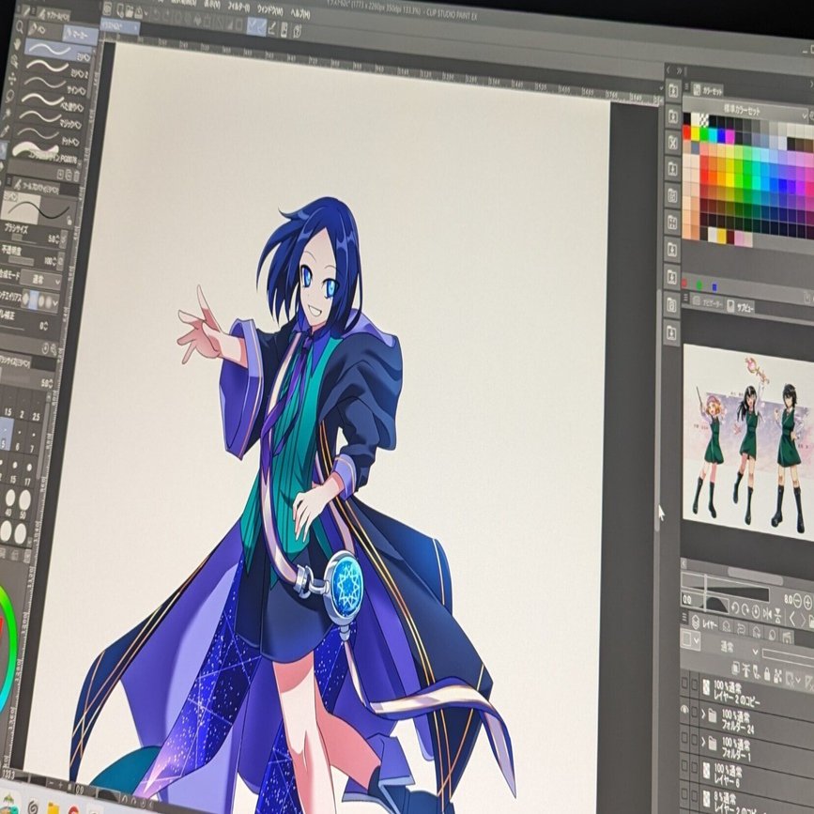
Task: Rotate canvas left in navigator
Action: click(736, 608)
